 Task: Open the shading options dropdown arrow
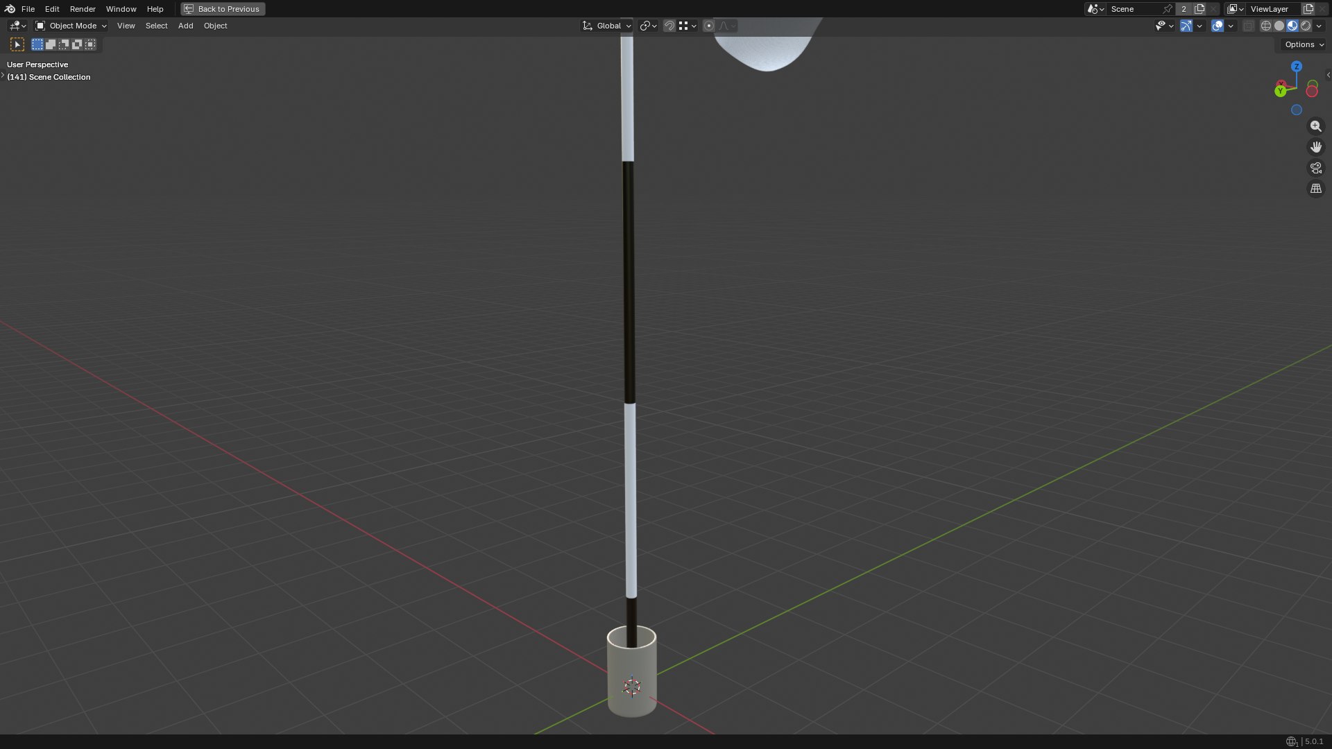(1319, 26)
